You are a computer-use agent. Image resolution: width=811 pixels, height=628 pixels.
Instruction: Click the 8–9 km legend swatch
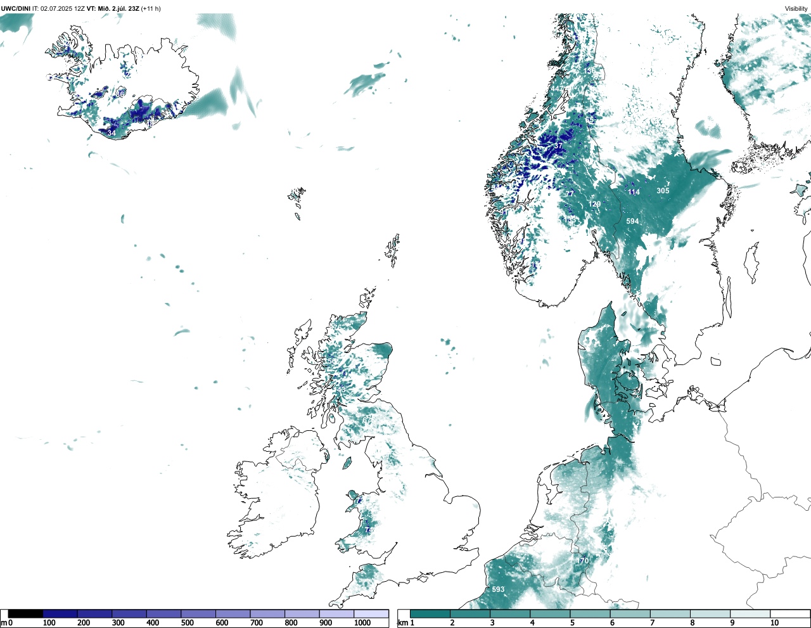(x=710, y=613)
